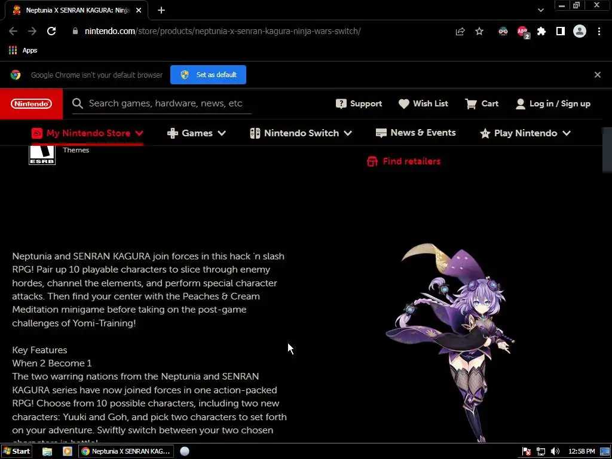Click the show desktop icon in tray
This screenshot has width=612, height=459.
605,452
